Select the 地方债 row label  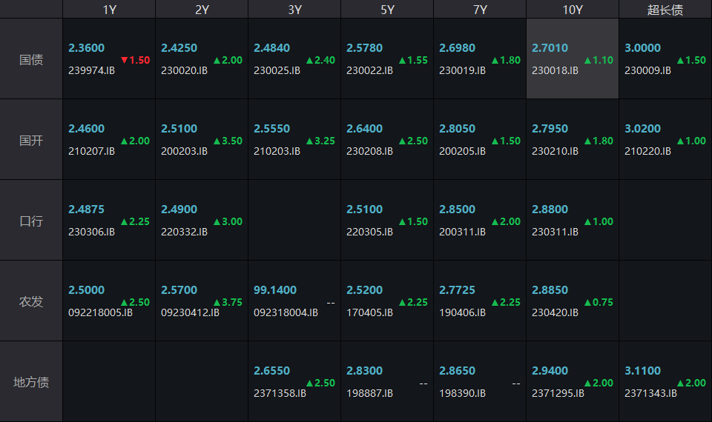click(x=31, y=382)
